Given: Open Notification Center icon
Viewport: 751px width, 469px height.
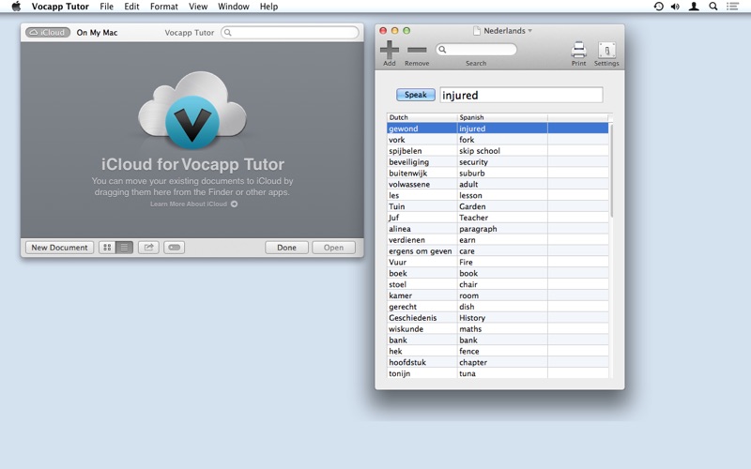Looking at the screenshot, I should [732, 7].
